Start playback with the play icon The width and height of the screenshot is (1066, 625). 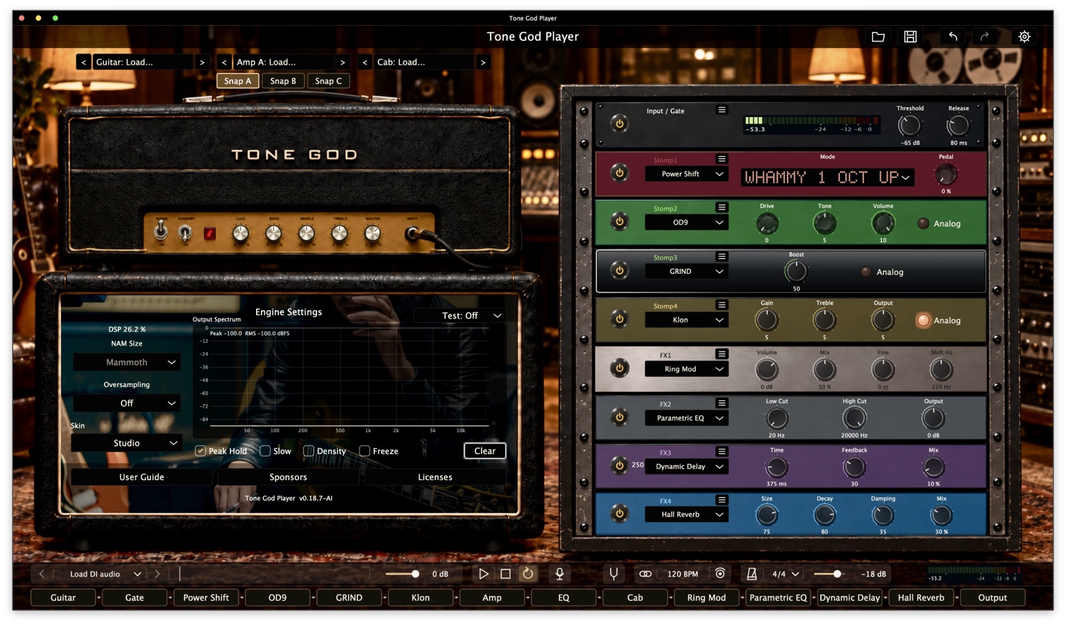(x=483, y=574)
